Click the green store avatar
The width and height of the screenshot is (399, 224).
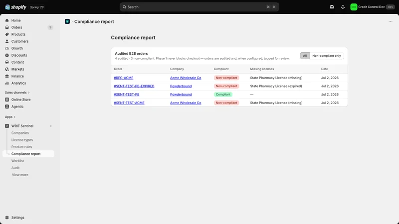[x=354, y=7]
